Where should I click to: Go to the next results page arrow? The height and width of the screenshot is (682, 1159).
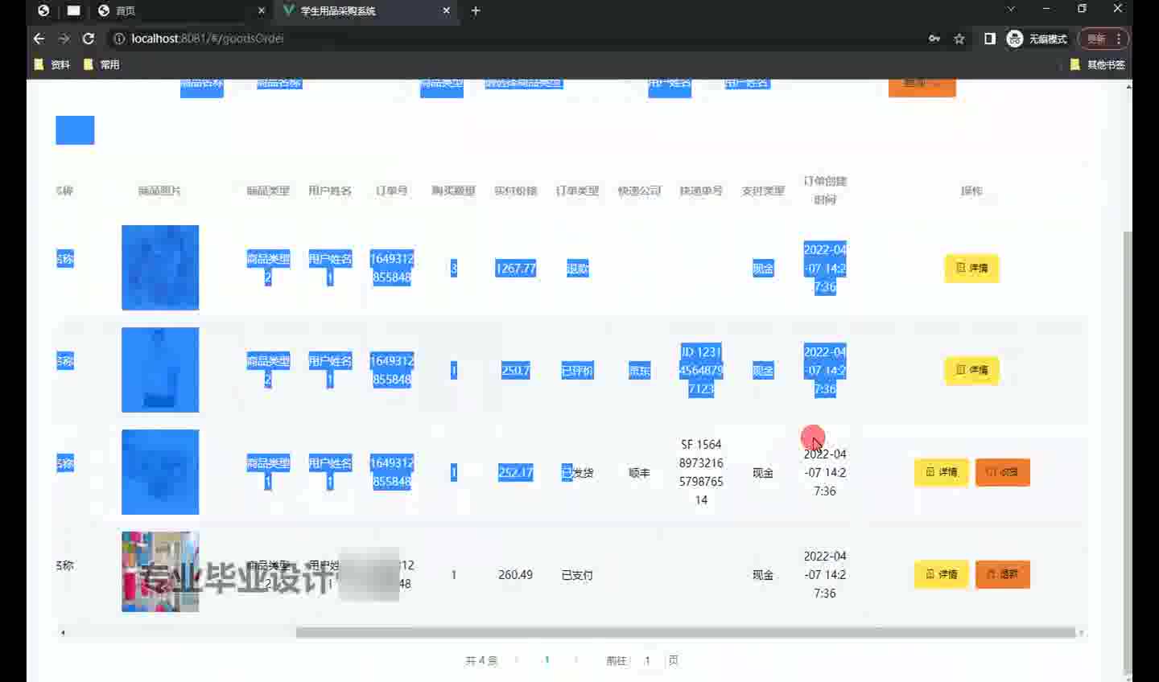point(576,660)
